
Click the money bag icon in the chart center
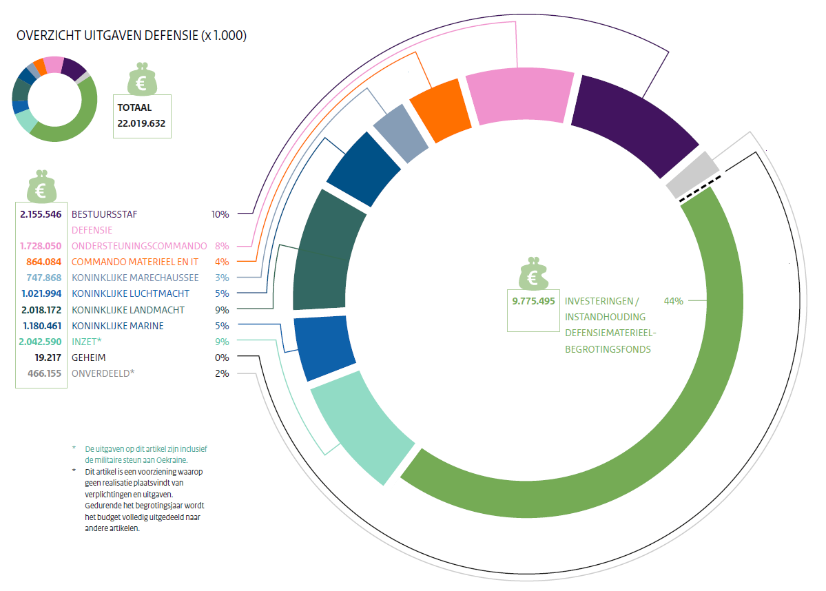[x=533, y=274]
